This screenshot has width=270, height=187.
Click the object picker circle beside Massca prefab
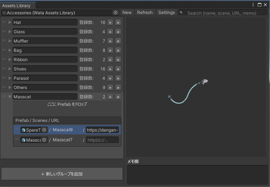point(44,140)
